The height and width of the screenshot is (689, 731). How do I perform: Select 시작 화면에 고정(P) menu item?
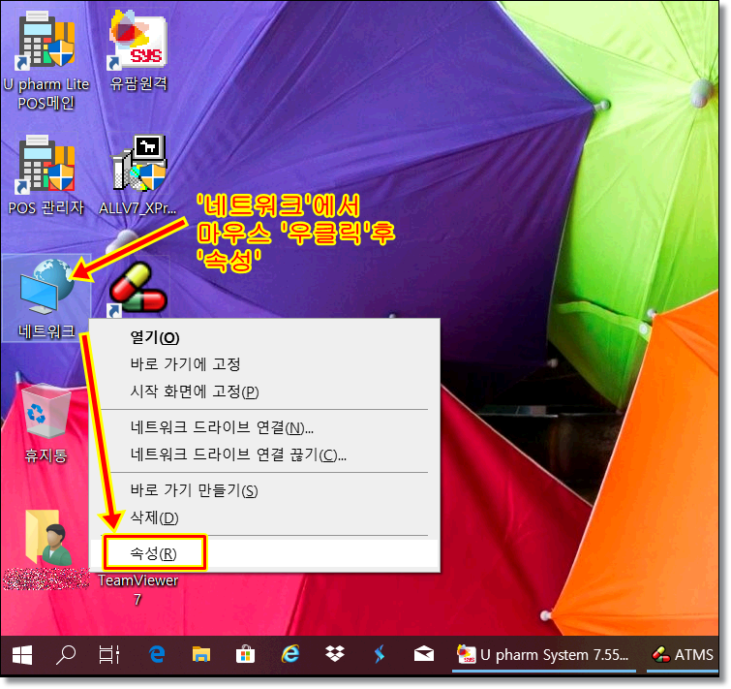(x=194, y=391)
